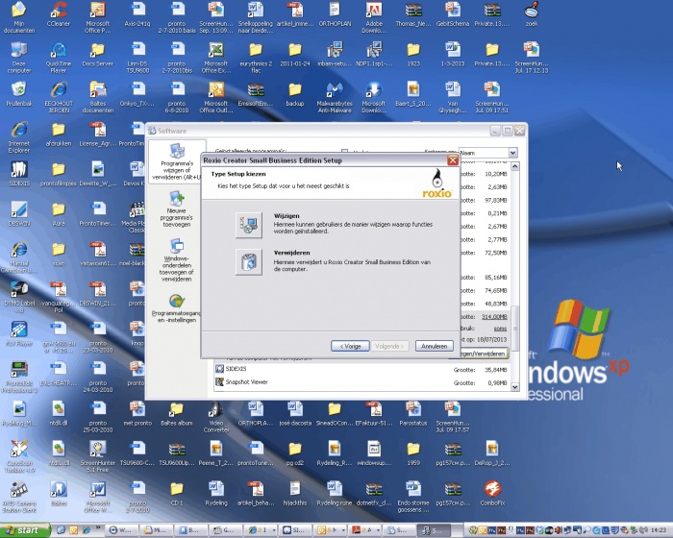
Task: Go back with the Vorige button
Action: (350, 346)
